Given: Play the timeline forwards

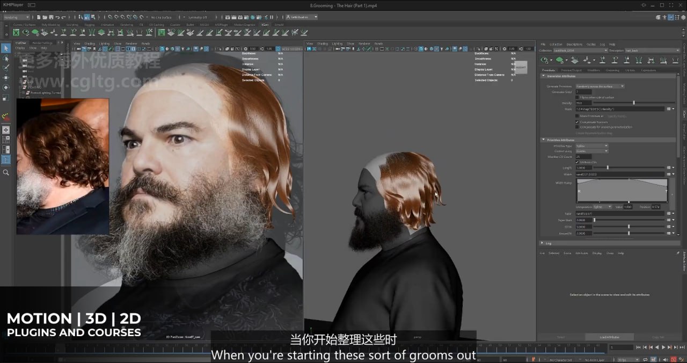Looking at the screenshot, I should pos(663,347).
